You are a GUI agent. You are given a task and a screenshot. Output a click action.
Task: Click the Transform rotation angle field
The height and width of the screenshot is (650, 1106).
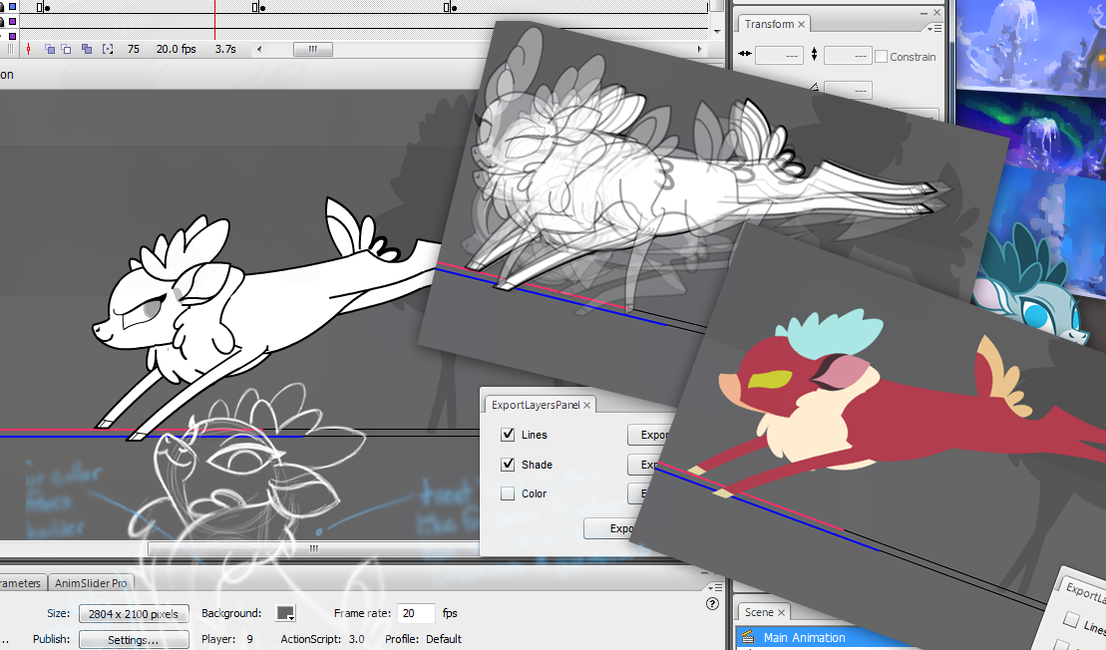tap(848, 89)
